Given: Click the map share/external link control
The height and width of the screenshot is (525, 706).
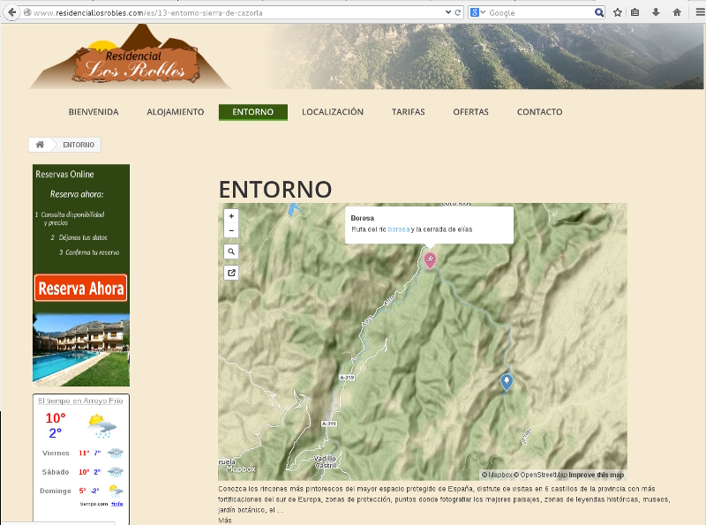Looking at the screenshot, I should click(231, 273).
